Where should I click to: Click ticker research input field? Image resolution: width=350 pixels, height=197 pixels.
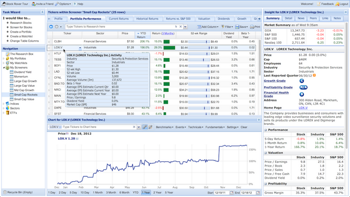click(x=120, y=27)
